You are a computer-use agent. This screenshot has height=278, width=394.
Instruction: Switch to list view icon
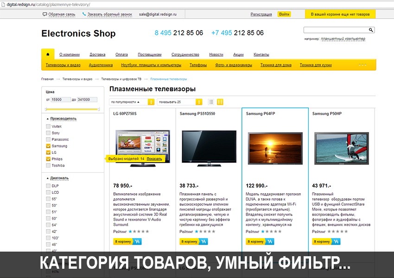[x=211, y=102]
